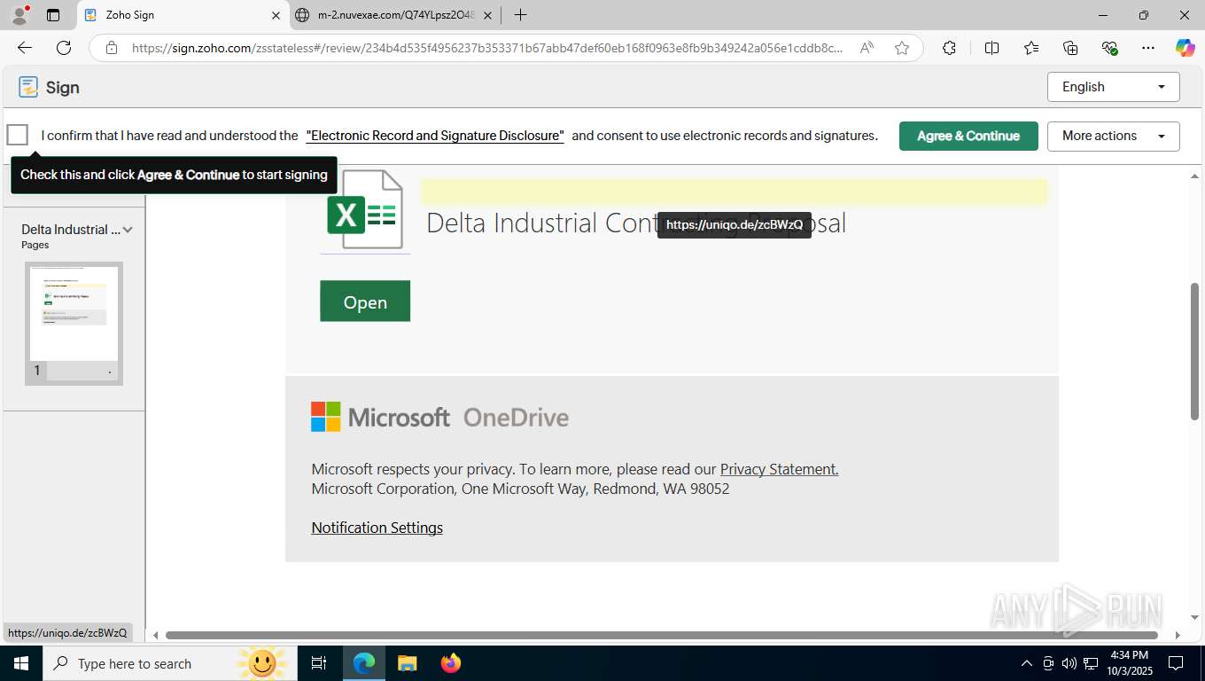Screen dimensions: 1205x681
Task: Open browser Collections
Action: pos(1070,48)
